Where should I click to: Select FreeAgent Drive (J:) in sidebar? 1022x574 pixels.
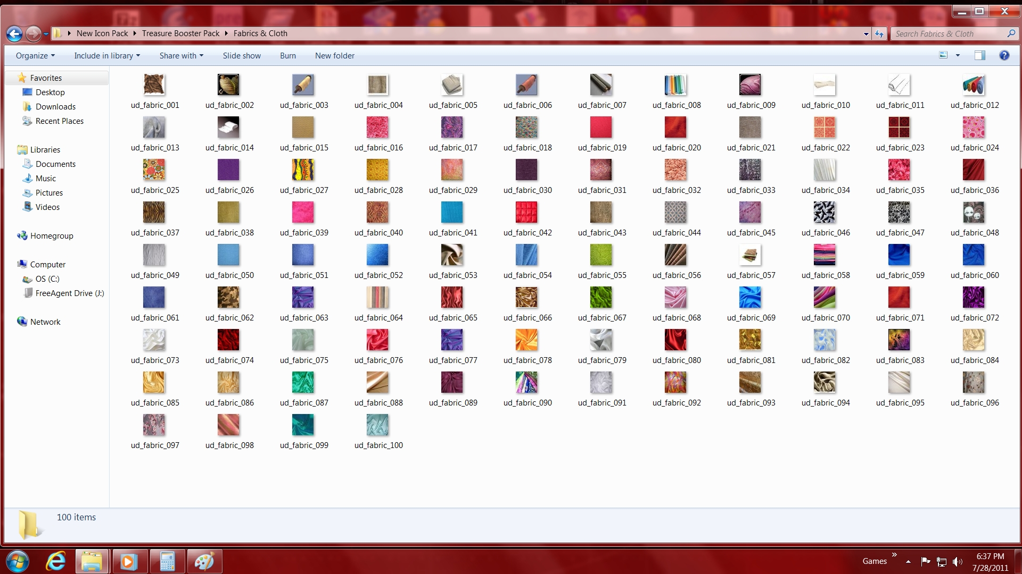[x=69, y=293]
